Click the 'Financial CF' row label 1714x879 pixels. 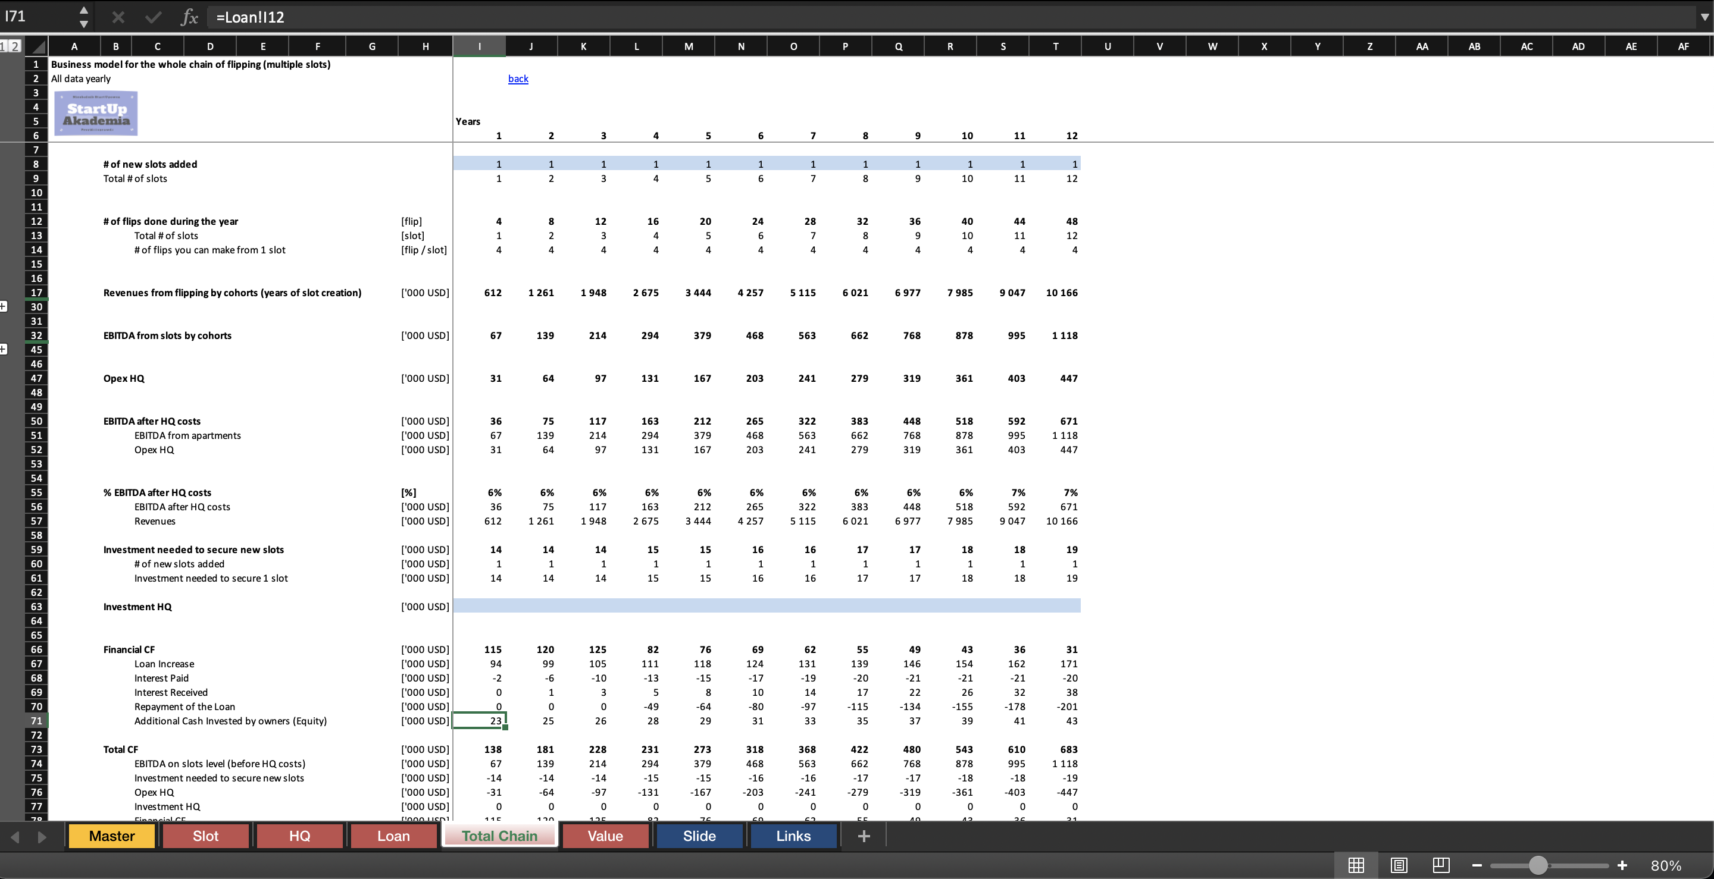[129, 649]
